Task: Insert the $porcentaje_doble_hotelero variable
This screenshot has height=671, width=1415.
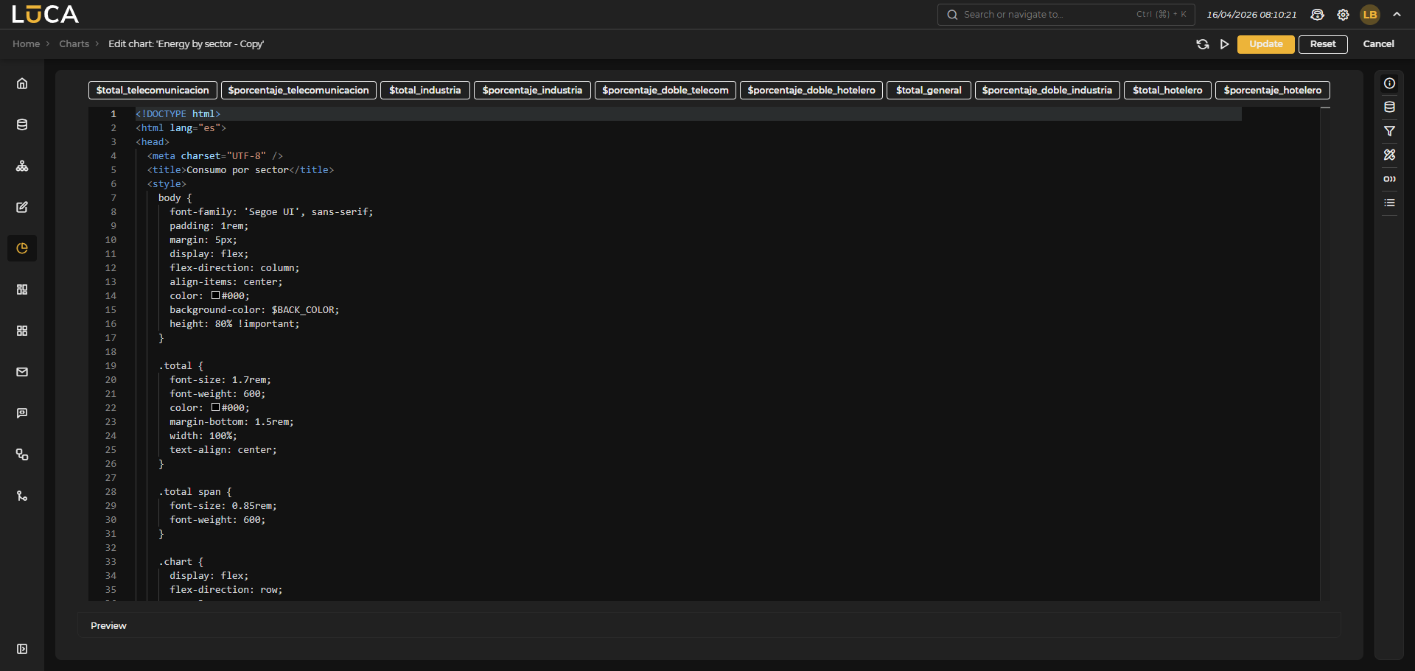Action: (x=811, y=90)
